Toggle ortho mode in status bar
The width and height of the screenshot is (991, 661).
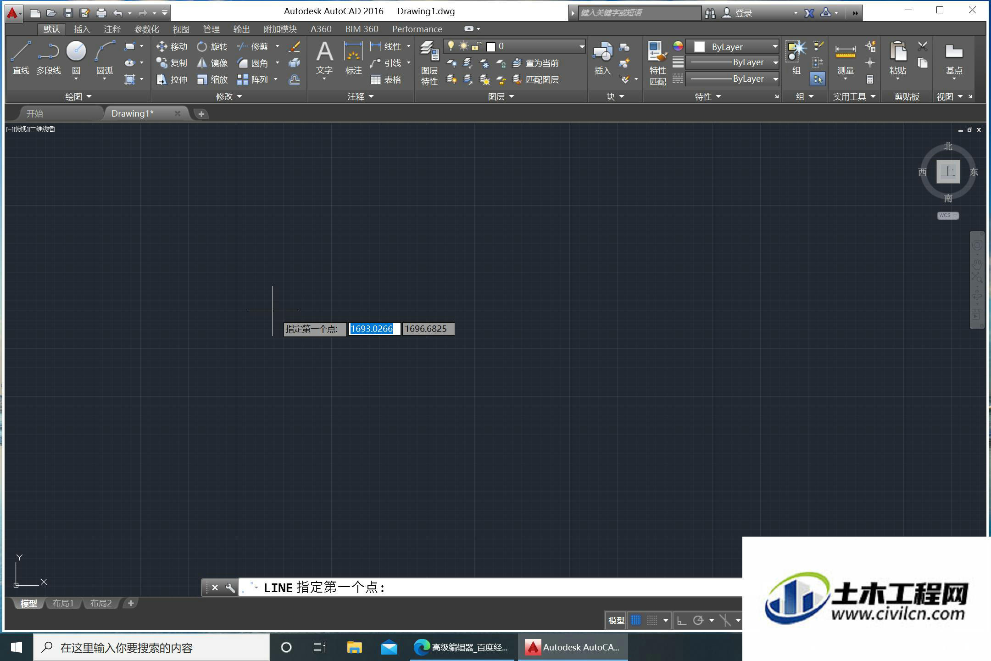pyautogui.click(x=682, y=621)
